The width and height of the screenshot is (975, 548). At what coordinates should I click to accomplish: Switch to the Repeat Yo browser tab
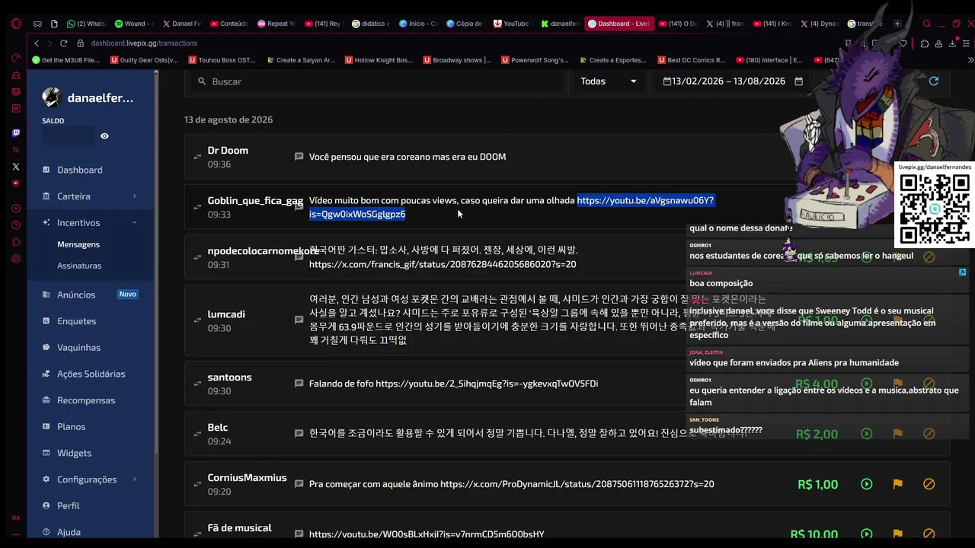[276, 24]
